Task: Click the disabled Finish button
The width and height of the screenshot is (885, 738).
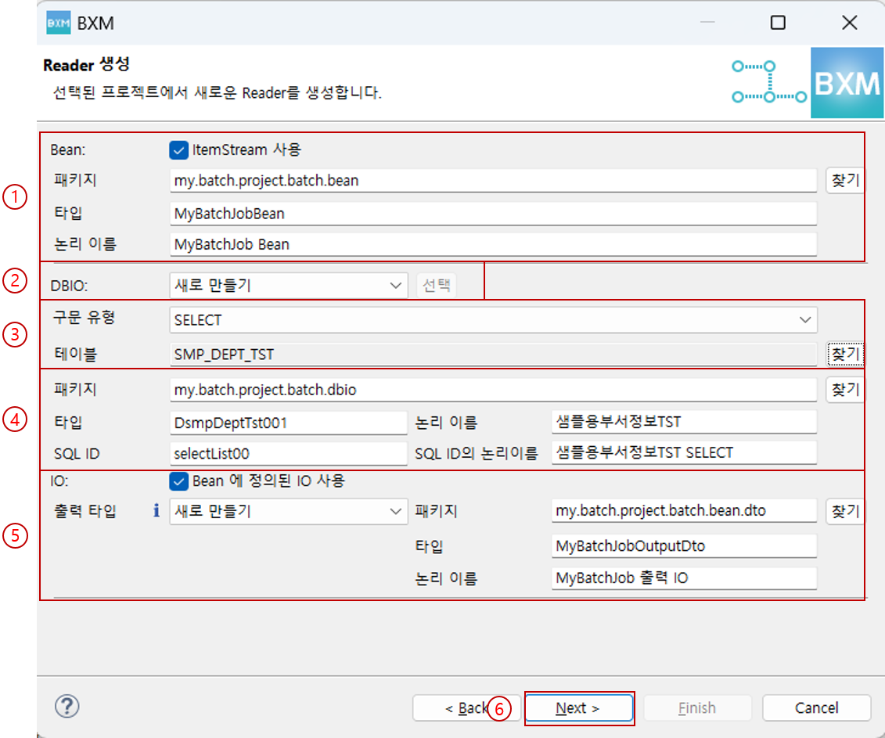Action: 697,707
